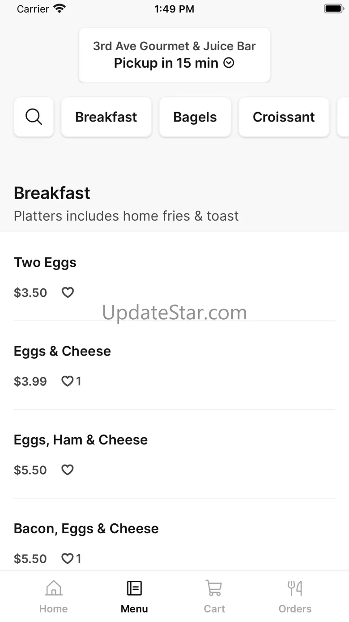Image resolution: width=349 pixels, height=622 pixels.
Task: Select the Bagels category chip
Action: [x=195, y=117]
